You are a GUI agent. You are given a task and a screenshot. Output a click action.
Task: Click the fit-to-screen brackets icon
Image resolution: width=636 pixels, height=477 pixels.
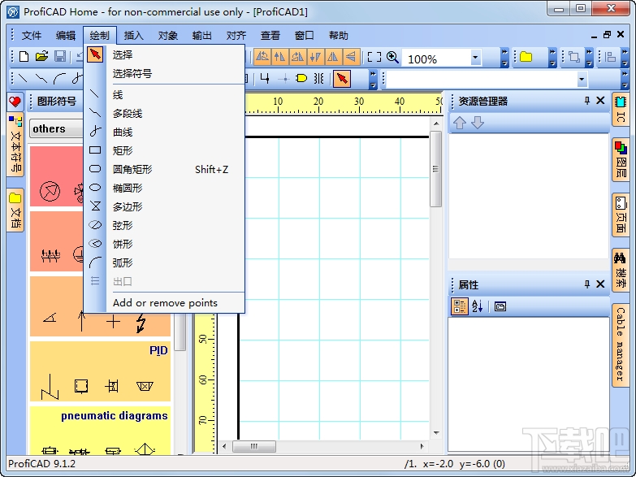(374, 57)
